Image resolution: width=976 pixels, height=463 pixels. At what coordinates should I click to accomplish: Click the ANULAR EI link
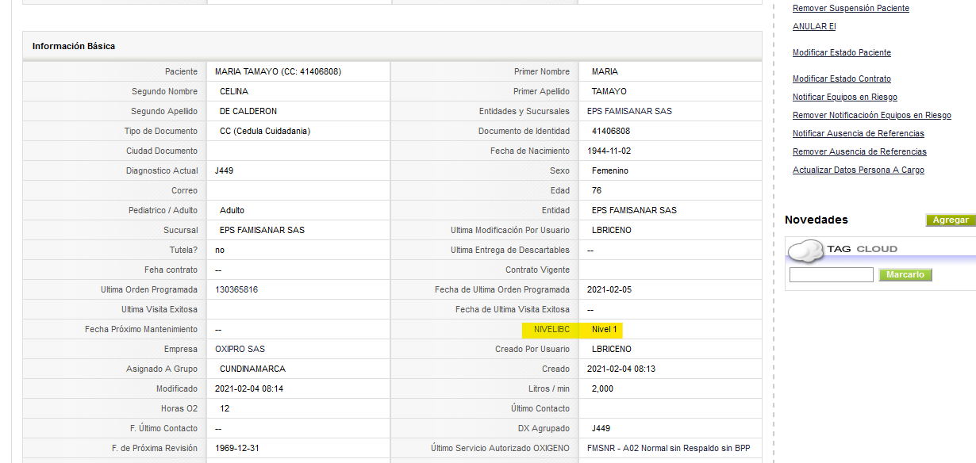click(x=814, y=26)
